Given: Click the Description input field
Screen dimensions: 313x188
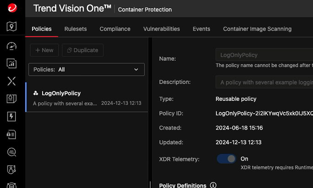Looking at the screenshot, I should pyautogui.click(x=264, y=82).
